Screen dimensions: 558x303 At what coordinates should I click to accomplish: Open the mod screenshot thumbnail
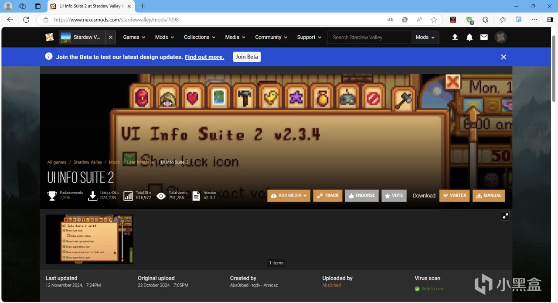(x=89, y=239)
